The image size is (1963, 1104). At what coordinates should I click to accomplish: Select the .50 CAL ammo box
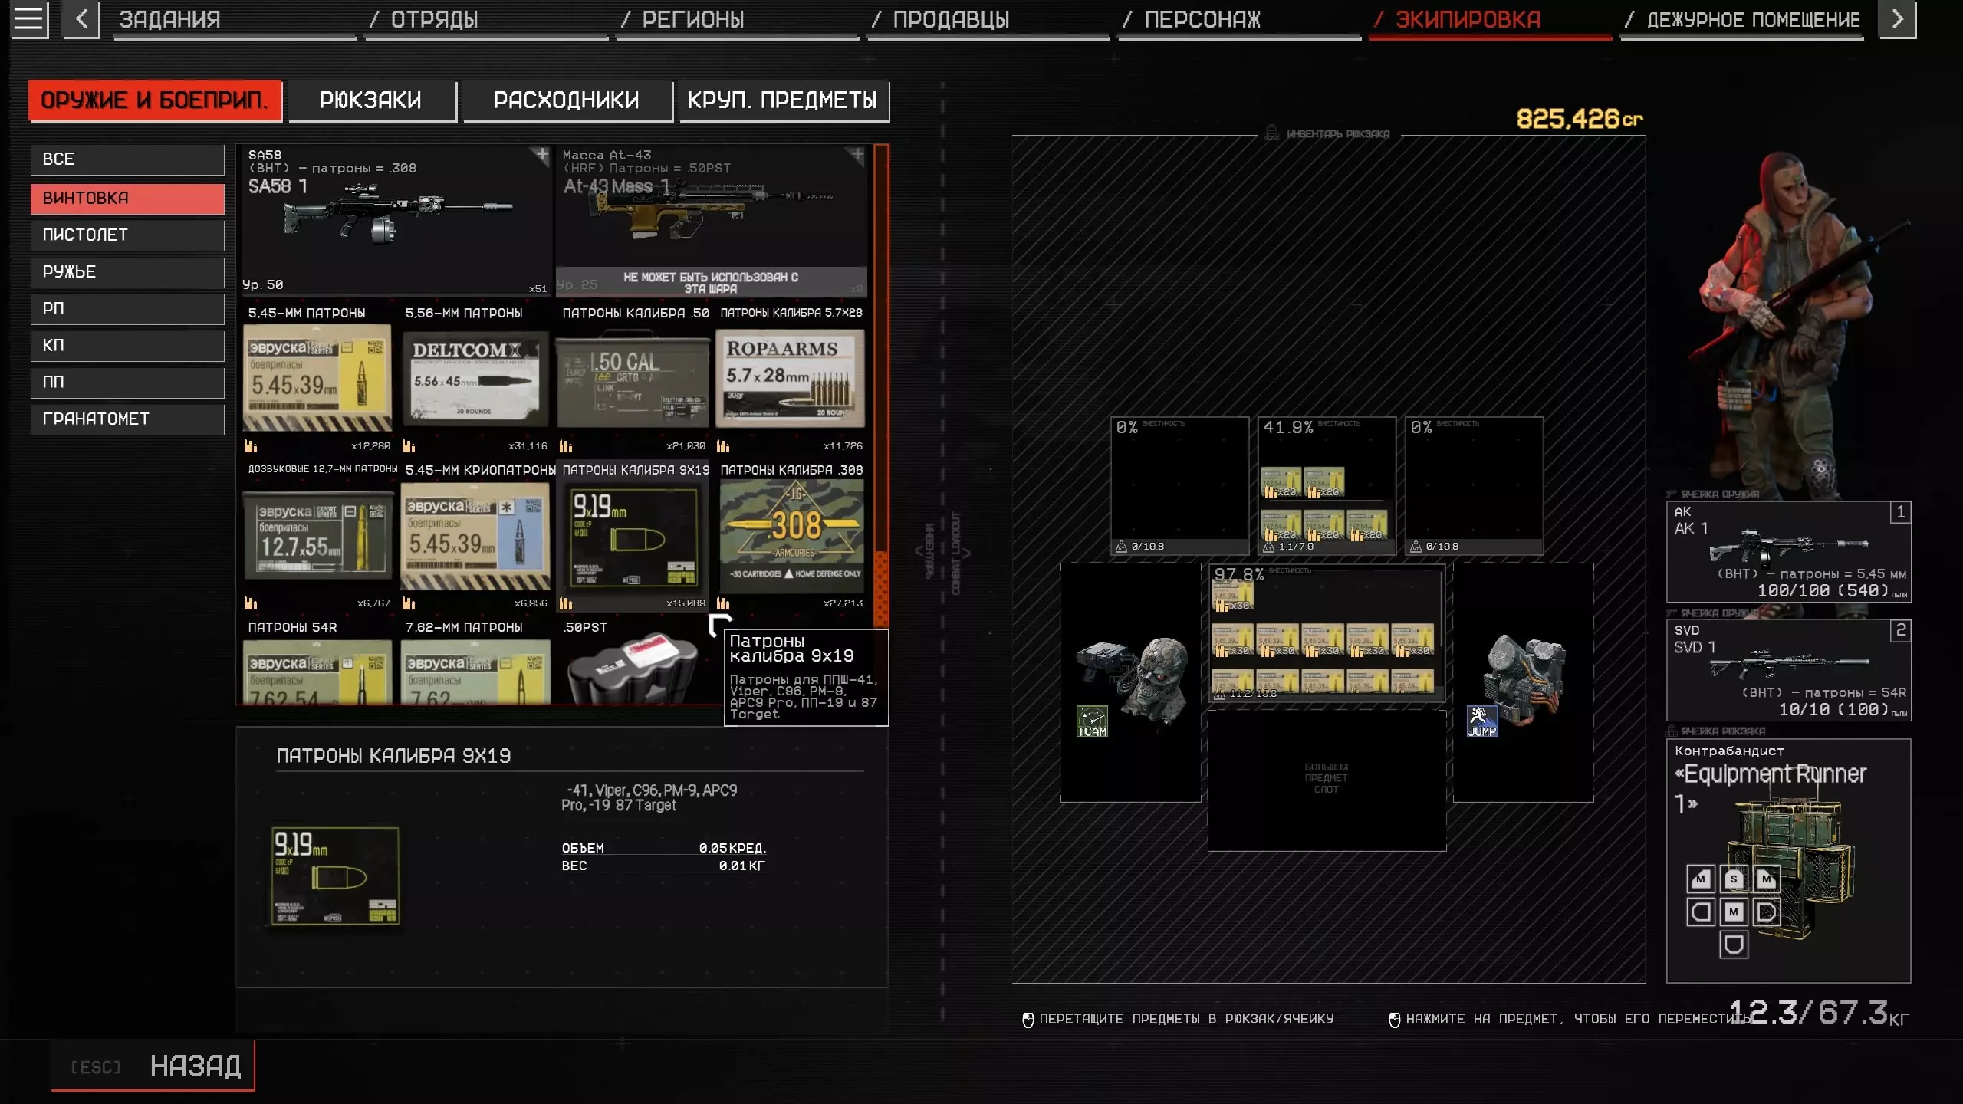coord(633,379)
